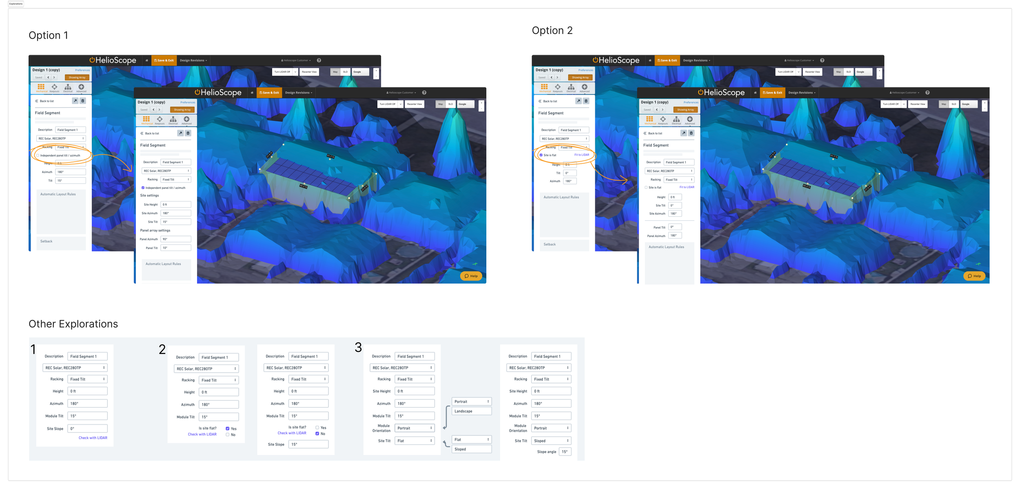Click Fit to LIDAR link beside checked Site is flat

click(x=581, y=155)
